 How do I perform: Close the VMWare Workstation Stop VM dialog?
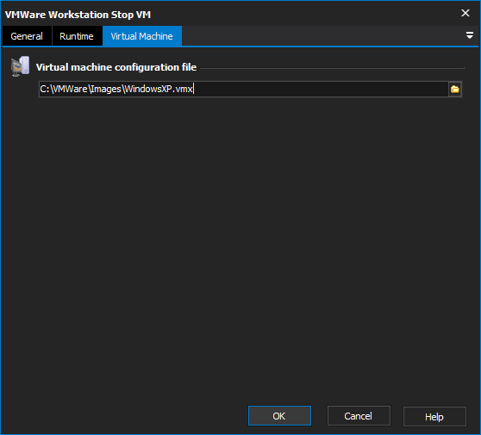465,13
